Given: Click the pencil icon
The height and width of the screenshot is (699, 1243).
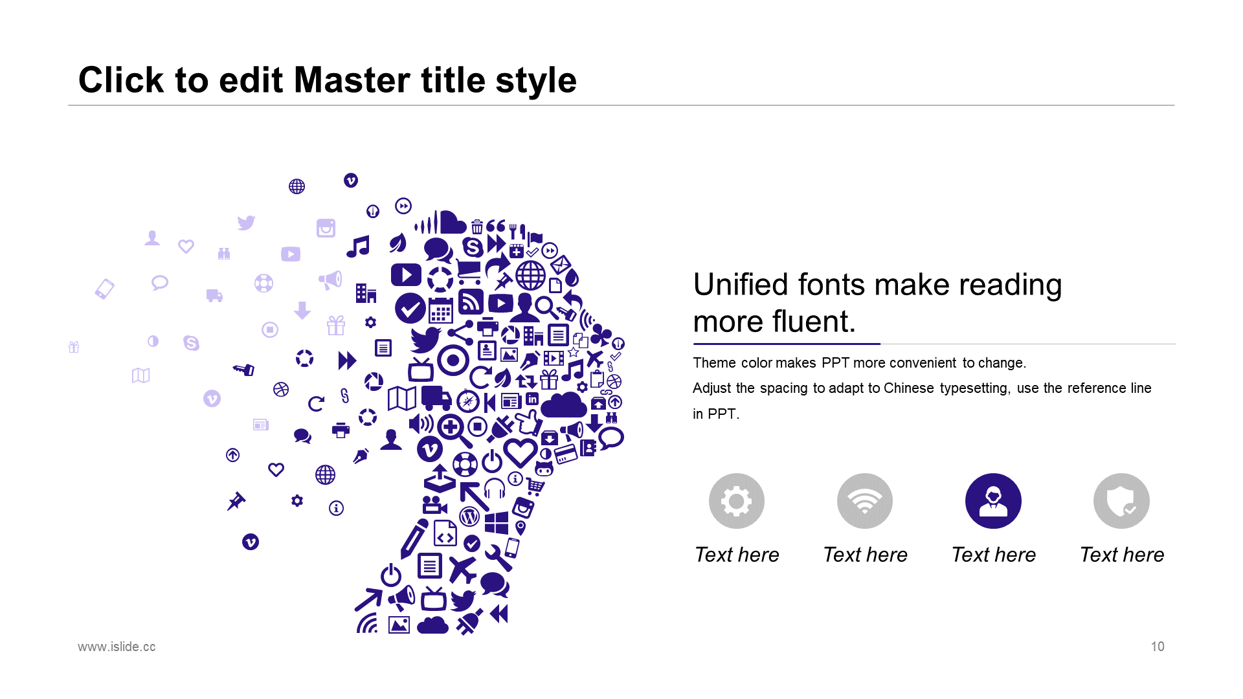Looking at the screenshot, I should [414, 538].
